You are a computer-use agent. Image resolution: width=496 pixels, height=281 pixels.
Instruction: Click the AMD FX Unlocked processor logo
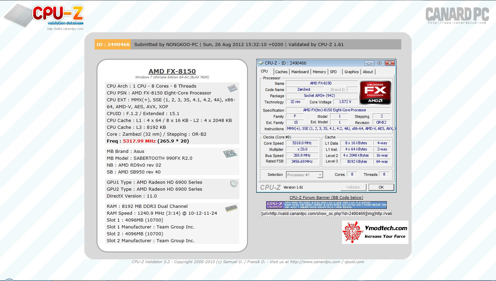tap(375, 93)
